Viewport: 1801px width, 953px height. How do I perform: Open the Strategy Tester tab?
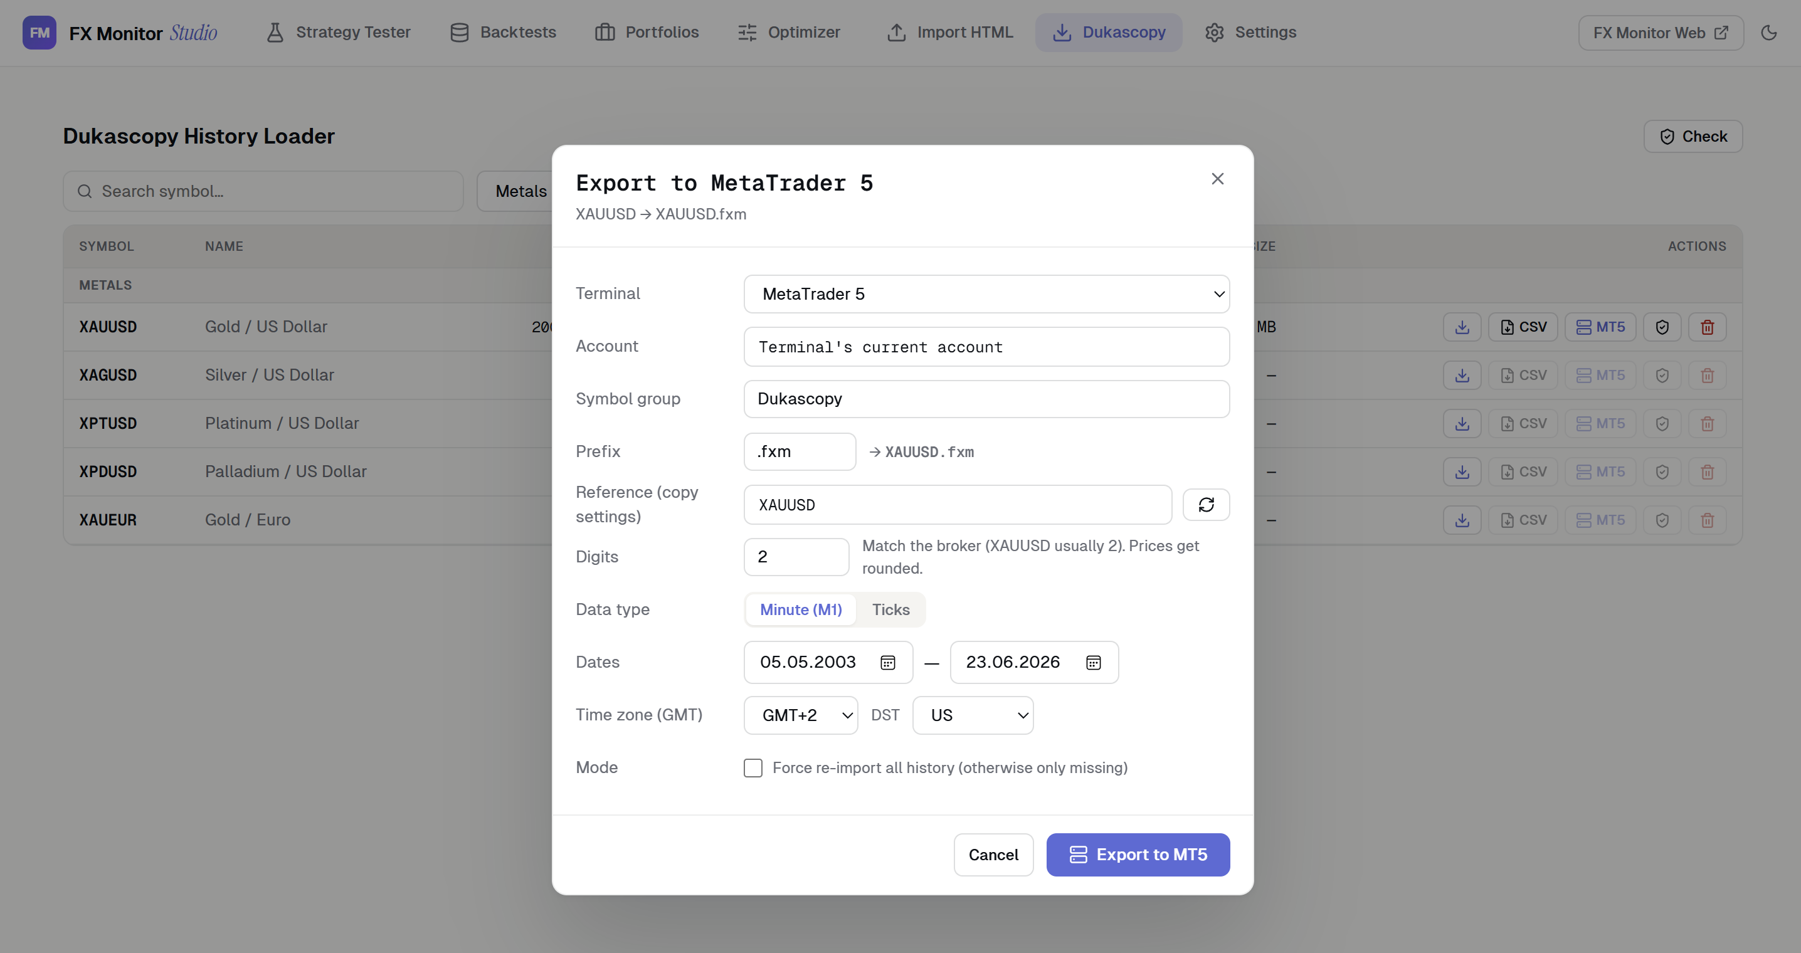339,32
